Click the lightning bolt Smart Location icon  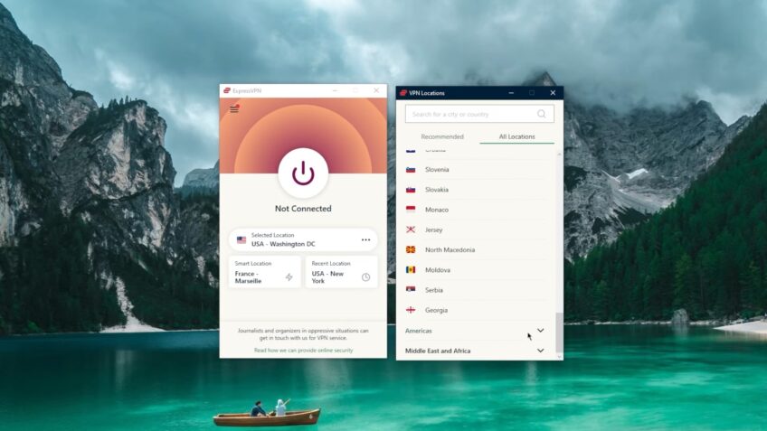point(289,277)
